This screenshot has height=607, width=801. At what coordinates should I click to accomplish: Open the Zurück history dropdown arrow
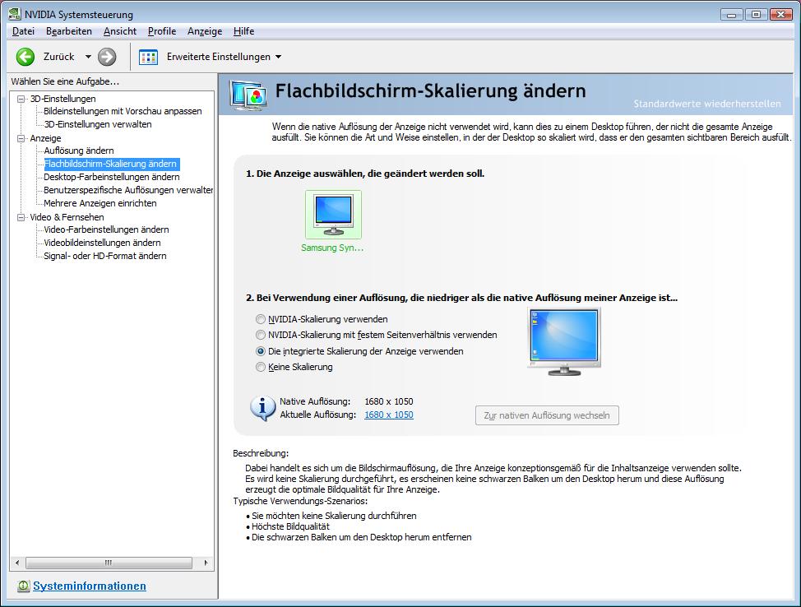coord(88,57)
